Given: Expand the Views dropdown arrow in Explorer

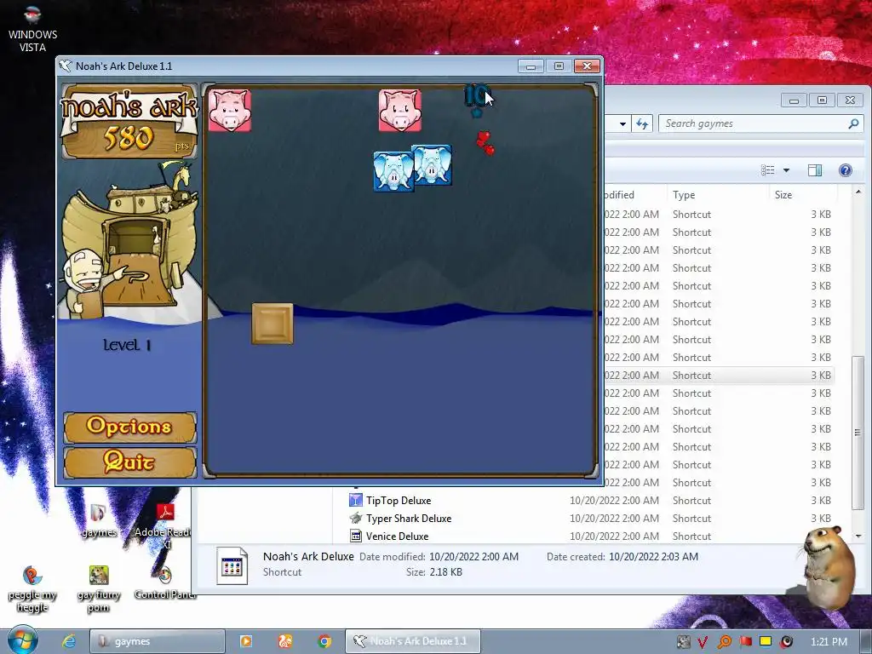Looking at the screenshot, I should (x=786, y=170).
